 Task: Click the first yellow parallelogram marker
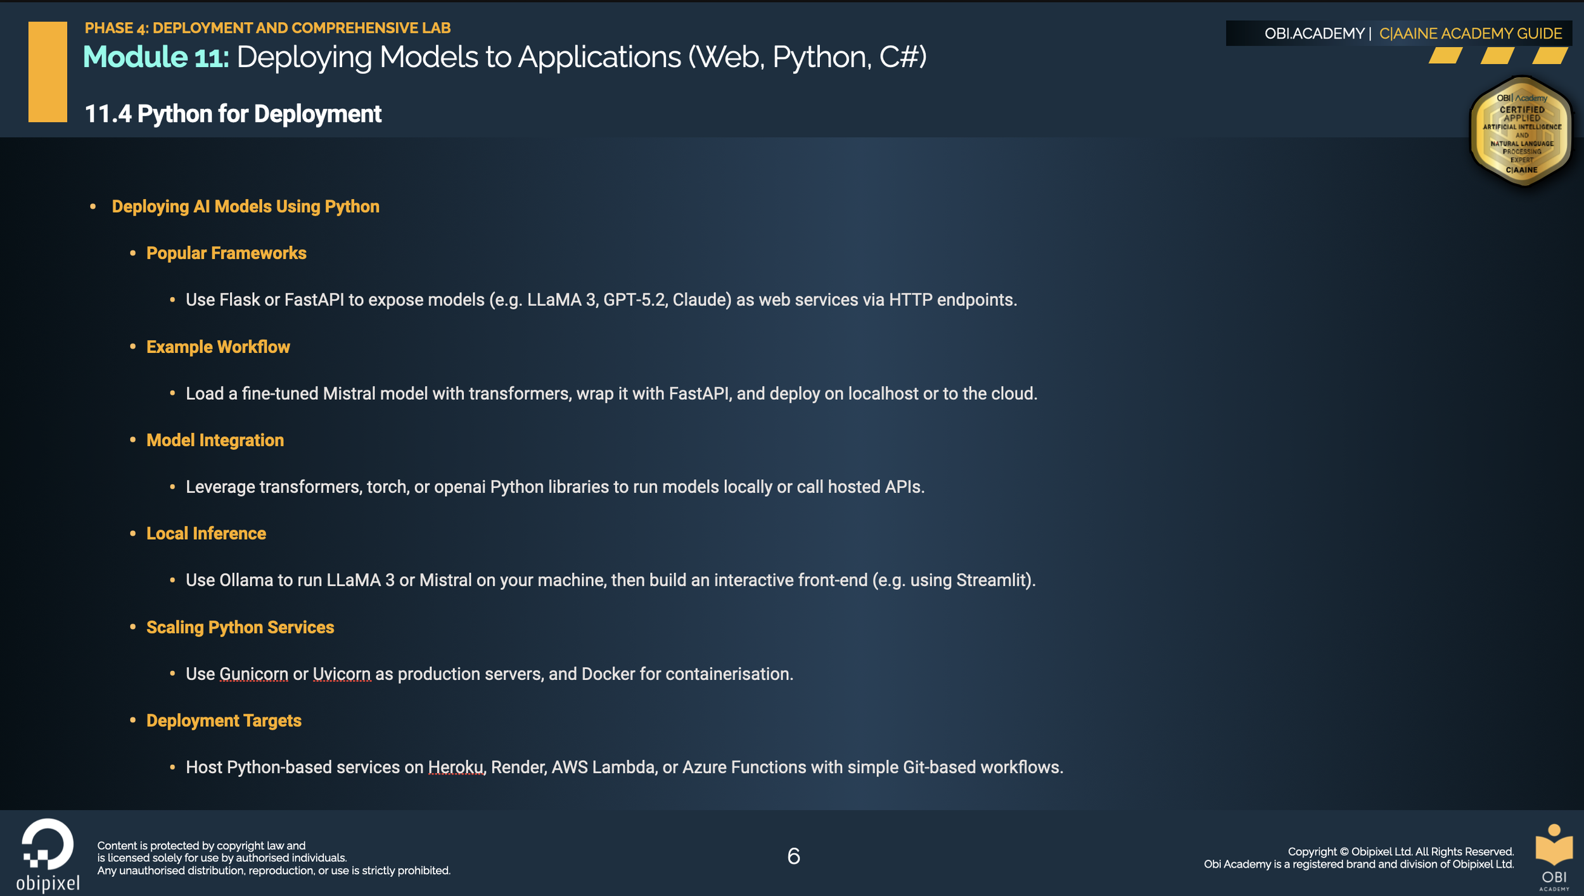(1445, 56)
